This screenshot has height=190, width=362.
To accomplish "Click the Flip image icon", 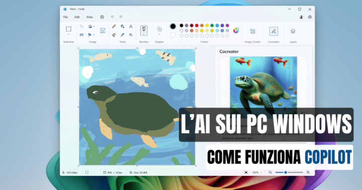I will [90, 35].
